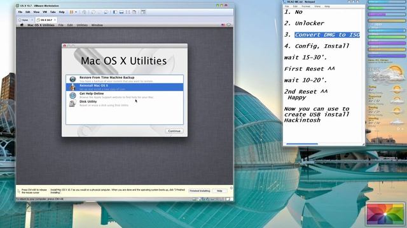Screen dimensions: 407x228
Task: Select Restore From Time Machine Backup
Action: [125, 79]
